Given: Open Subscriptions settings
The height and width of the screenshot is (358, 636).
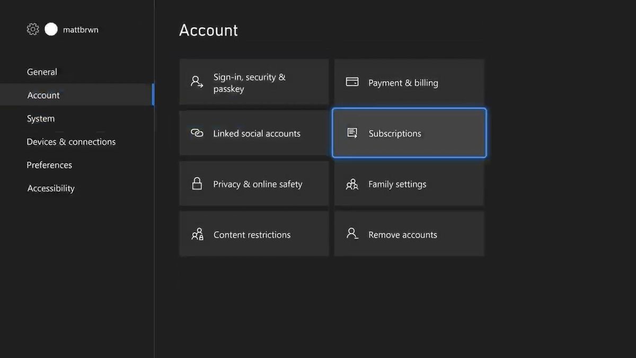Looking at the screenshot, I should 409,133.
